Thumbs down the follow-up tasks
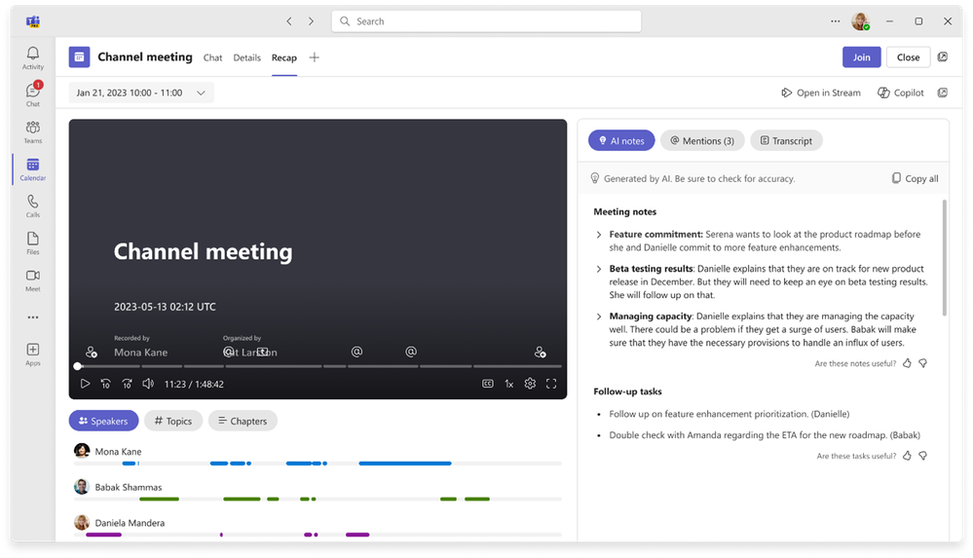The height and width of the screenshot is (558, 973). coord(922,456)
